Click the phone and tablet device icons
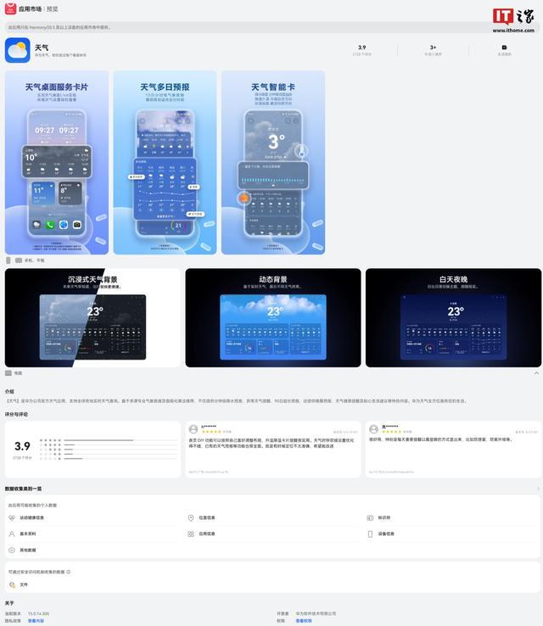This screenshot has height=626, width=543. (14, 260)
